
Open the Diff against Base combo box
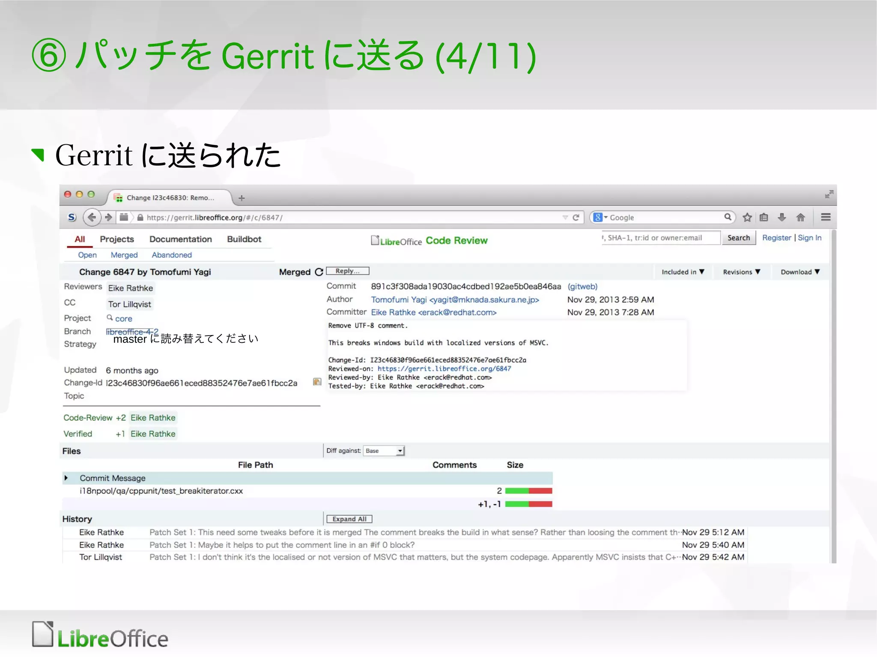(x=384, y=451)
